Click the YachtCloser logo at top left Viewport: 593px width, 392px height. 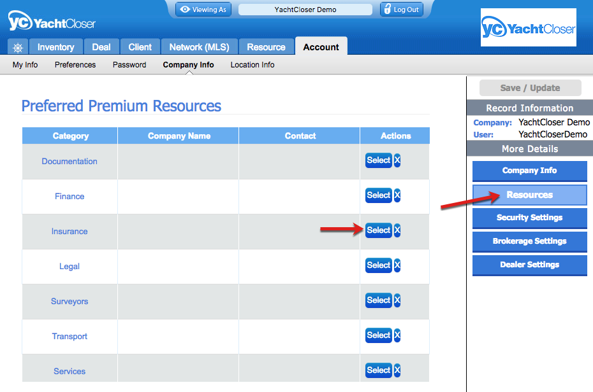pos(52,21)
